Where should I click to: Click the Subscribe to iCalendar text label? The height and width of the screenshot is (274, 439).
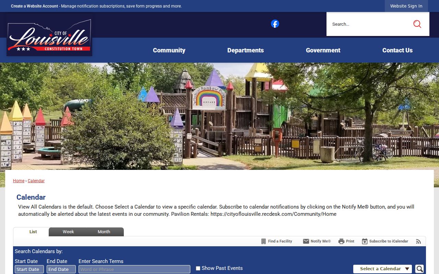[389, 241]
